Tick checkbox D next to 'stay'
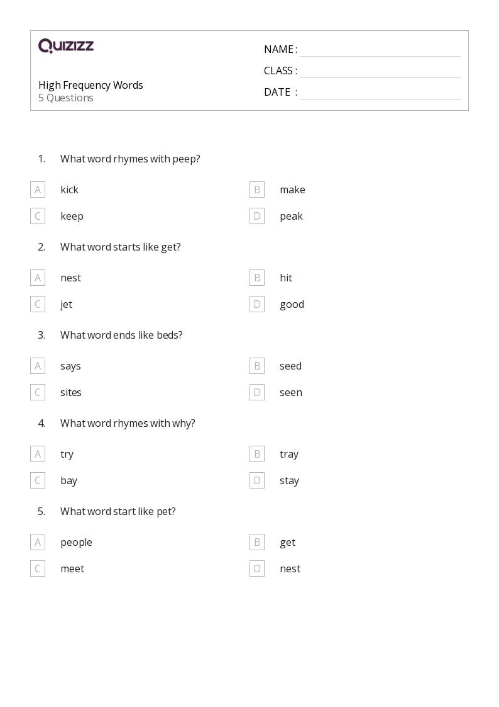 (x=257, y=480)
